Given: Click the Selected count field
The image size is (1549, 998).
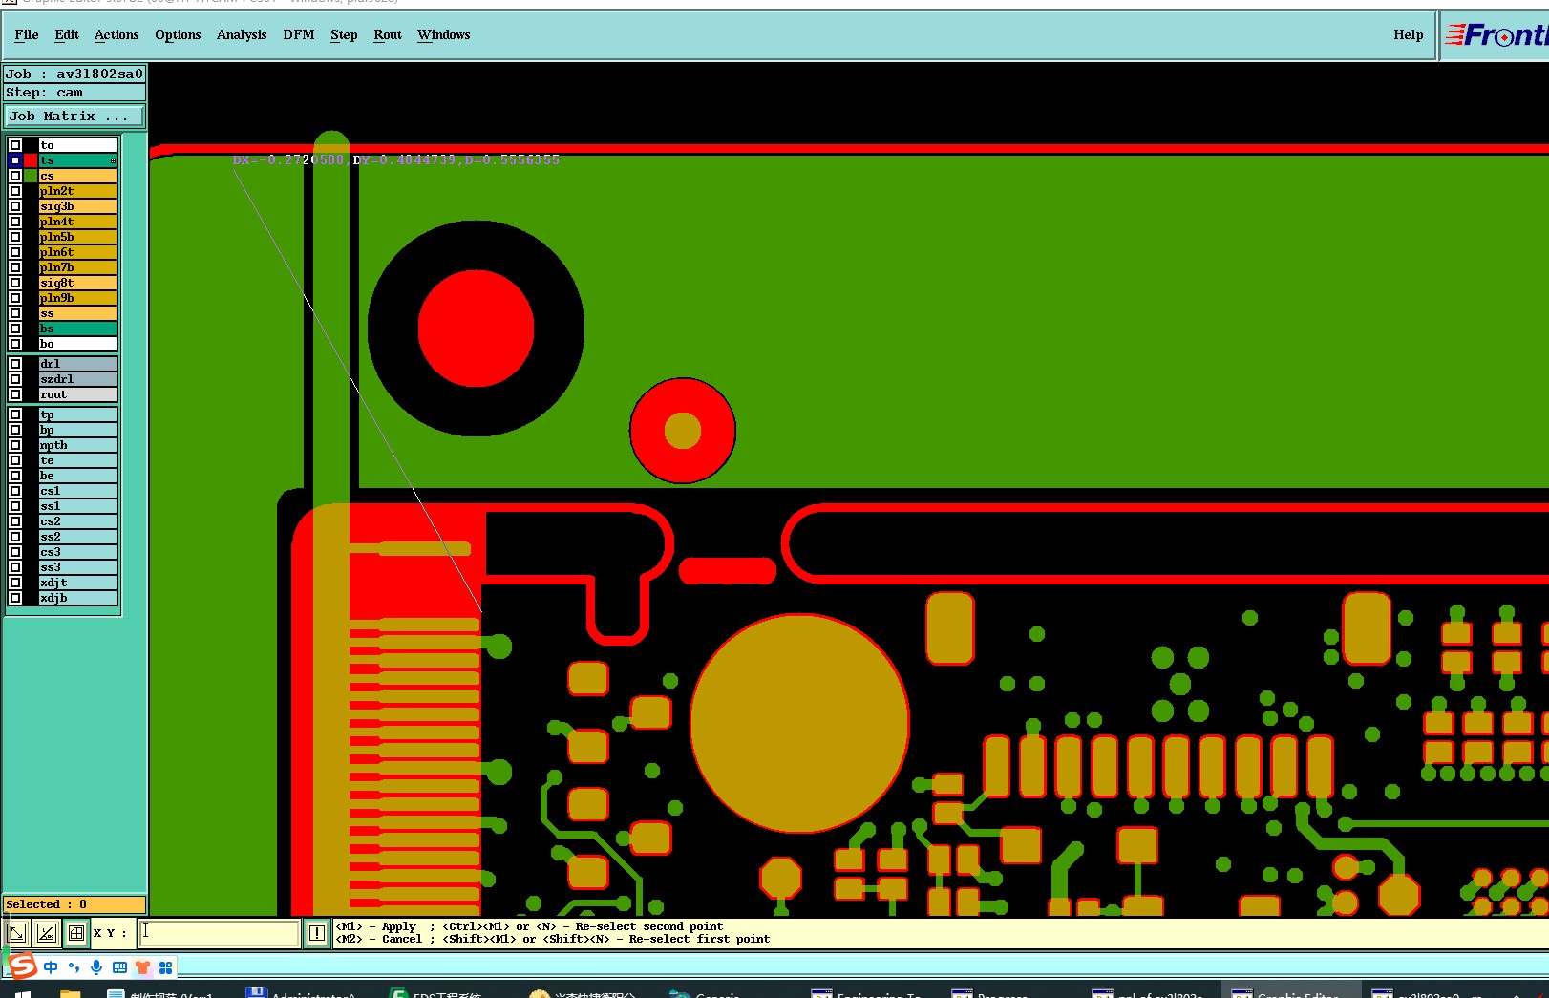Looking at the screenshot, I should tap(74, 904).
